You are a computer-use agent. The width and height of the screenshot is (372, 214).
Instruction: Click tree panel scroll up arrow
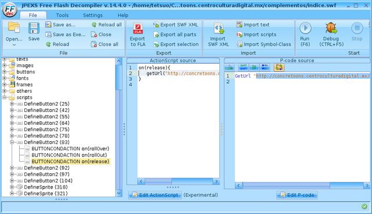(x=119, y=61)
